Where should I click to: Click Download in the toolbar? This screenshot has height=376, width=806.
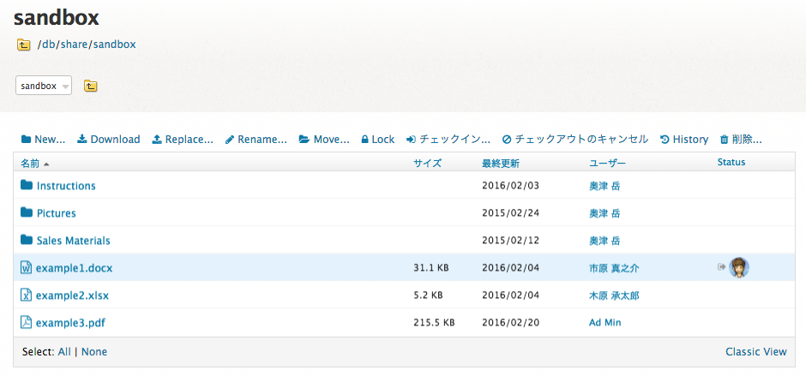coord(108,140)
